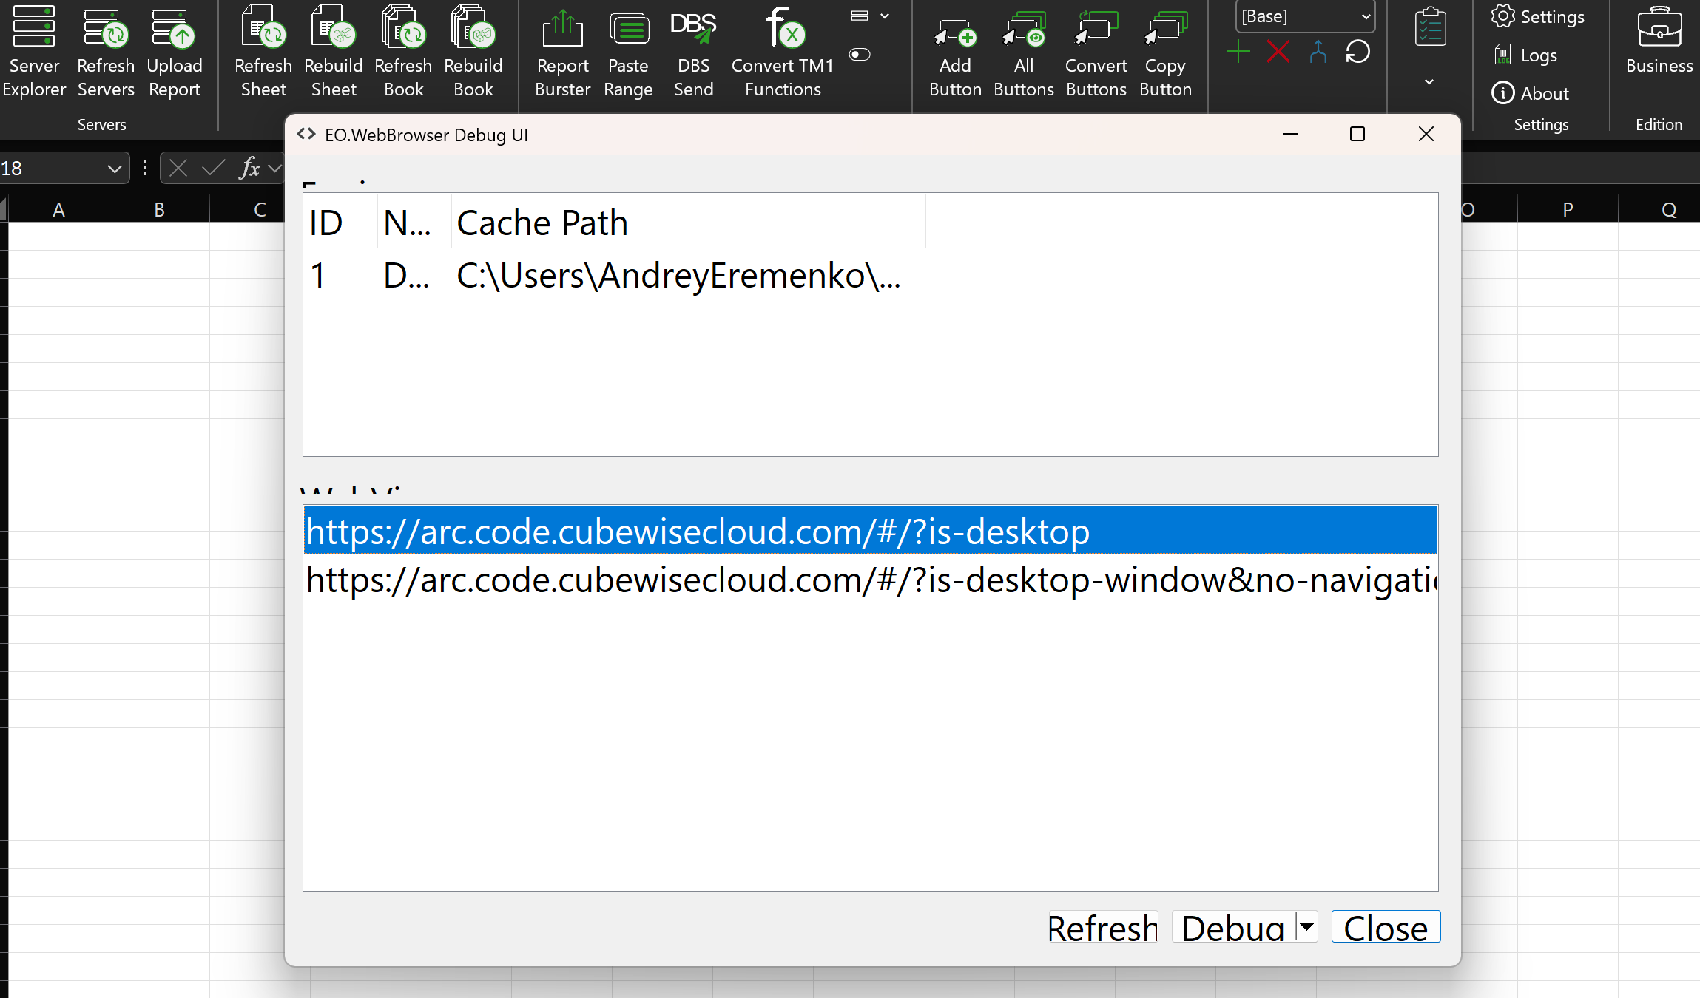Expand the chevron below the clipboard icon

pos(1429,81)
